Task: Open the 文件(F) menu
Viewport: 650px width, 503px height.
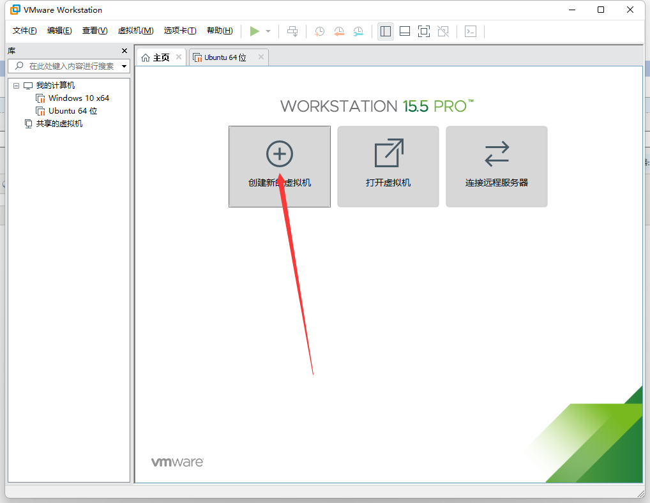Action: tap(24, 31)
